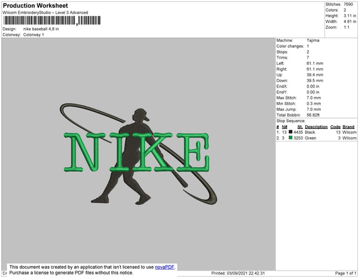This screenshot has width=359, height=278.
Task: Click the printed date '03/09/2021 22.42.31'
Action: pos(246,273)
